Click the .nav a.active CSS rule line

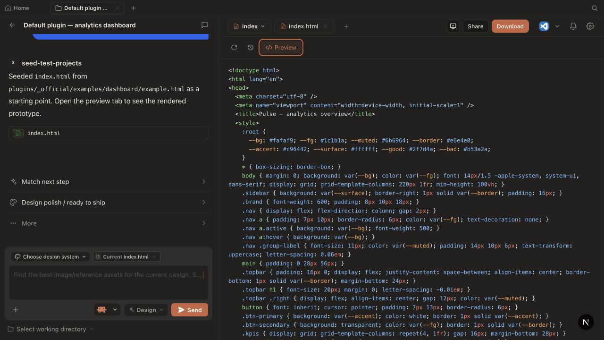[x=341, y=228]
